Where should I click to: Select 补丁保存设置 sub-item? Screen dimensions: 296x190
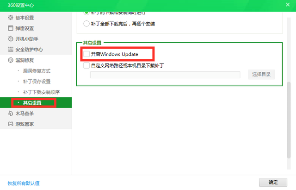(37, 82)
